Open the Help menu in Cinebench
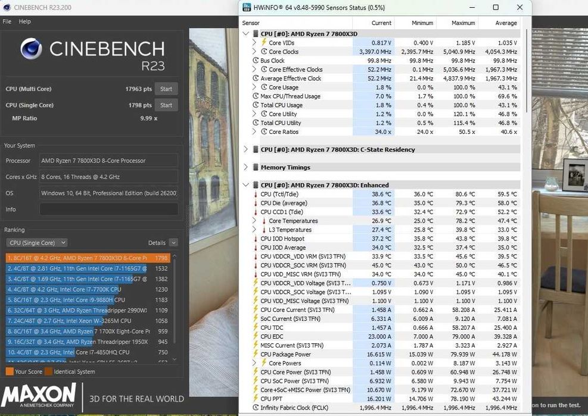The height and width of the screenshot is (416, 588). [25, 21]
